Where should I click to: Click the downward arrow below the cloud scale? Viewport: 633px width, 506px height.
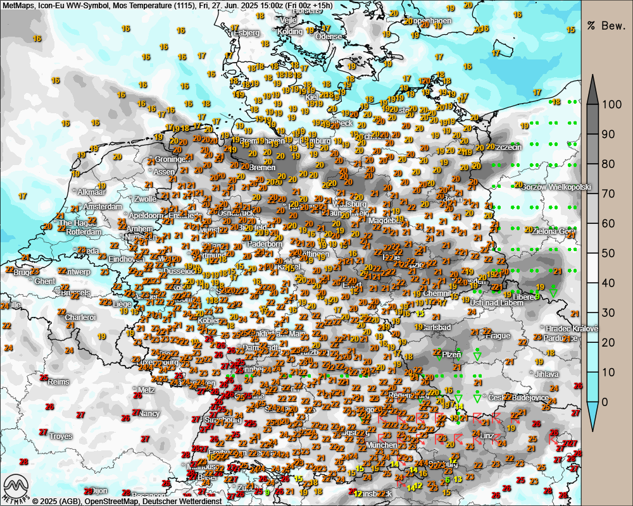point(593,416)
